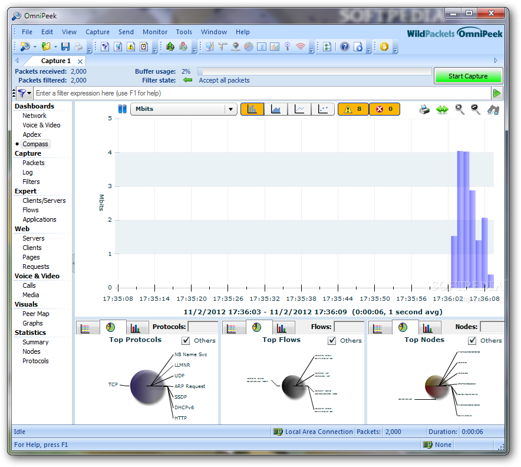This screenshot has height=467, width=521.
Task: Show Top Nodes as pie chart
Action: [403, 328]
